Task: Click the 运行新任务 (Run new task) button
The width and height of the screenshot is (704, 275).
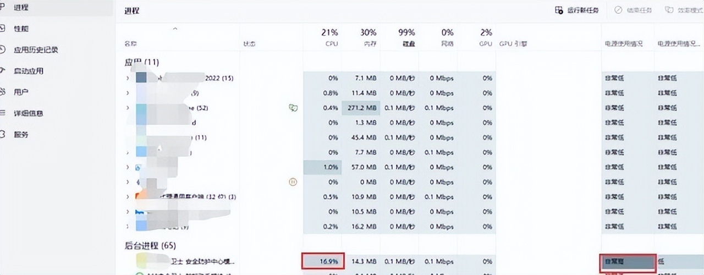Action: click(x=576, y=10)
